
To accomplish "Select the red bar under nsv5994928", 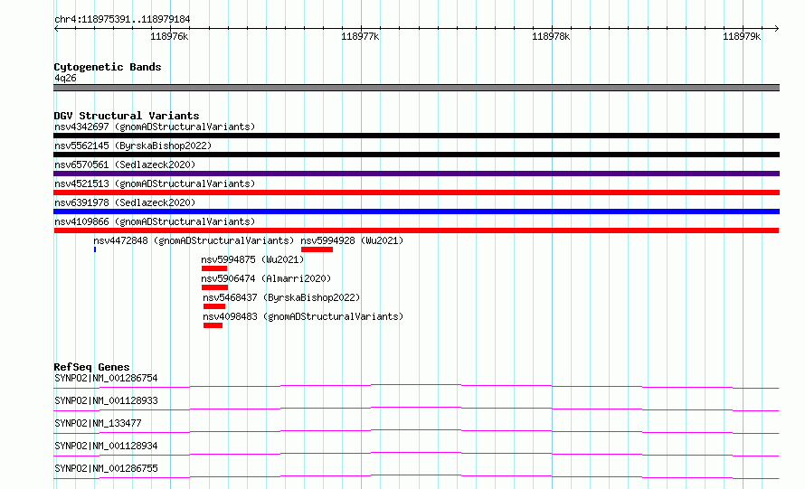I will click(317, 249).
